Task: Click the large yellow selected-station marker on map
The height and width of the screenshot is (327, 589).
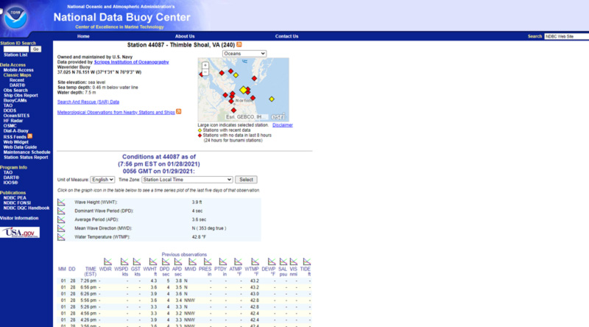Action: [244, 89]
